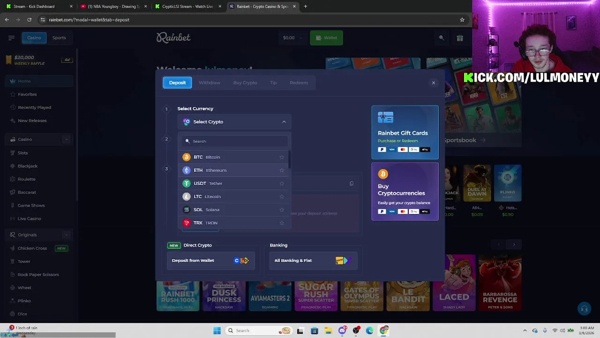Image resolution: width=600 pixels, height=338 pixels.
Task: Open the Rainbet Gift Cards card
Action: click(405, 132)
